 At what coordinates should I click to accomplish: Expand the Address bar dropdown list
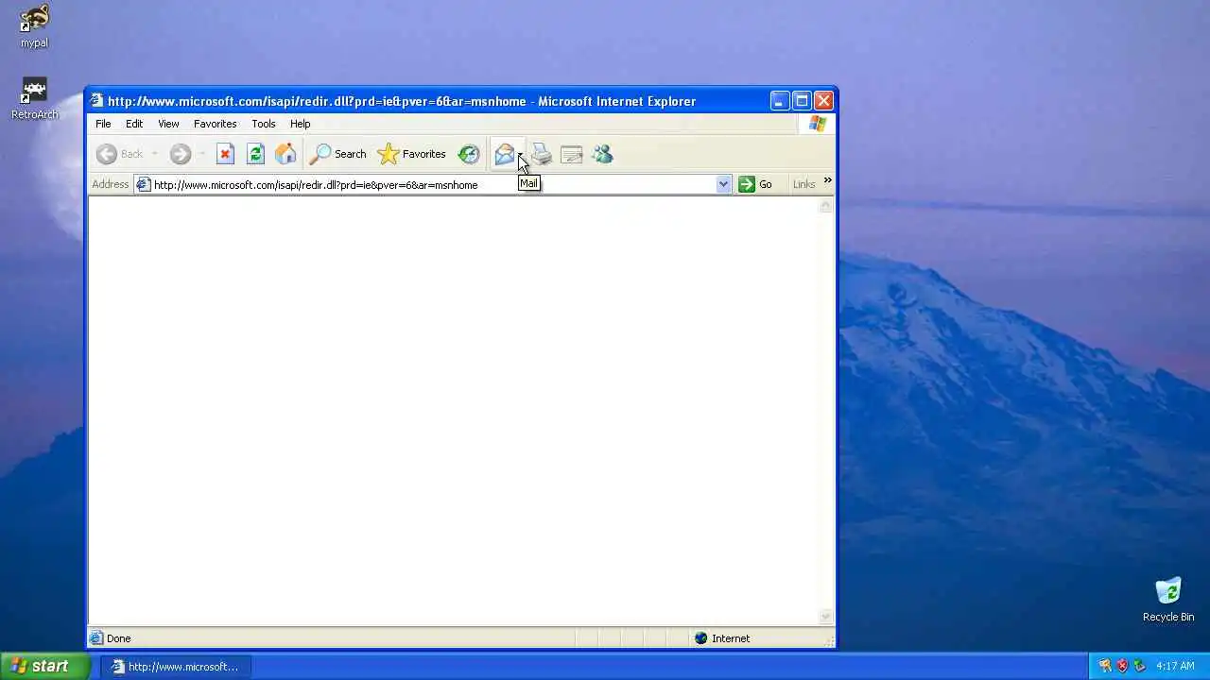[724, 184]
